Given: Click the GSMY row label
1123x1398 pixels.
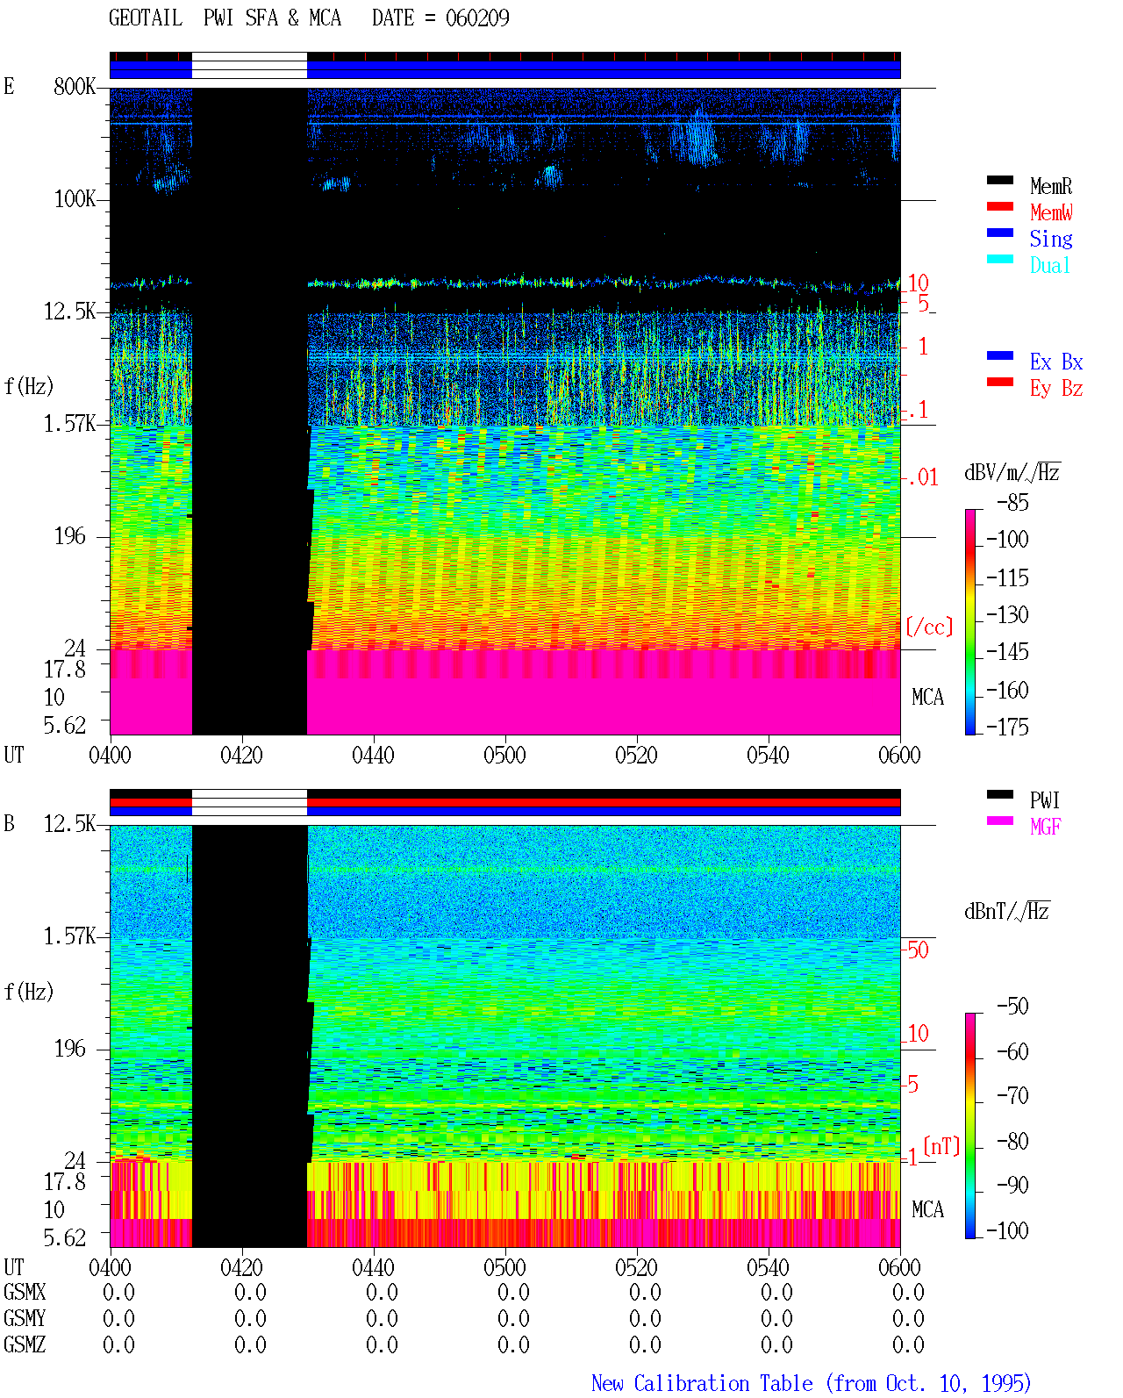Looking at the screenshot, I should tap(25, 1318).
